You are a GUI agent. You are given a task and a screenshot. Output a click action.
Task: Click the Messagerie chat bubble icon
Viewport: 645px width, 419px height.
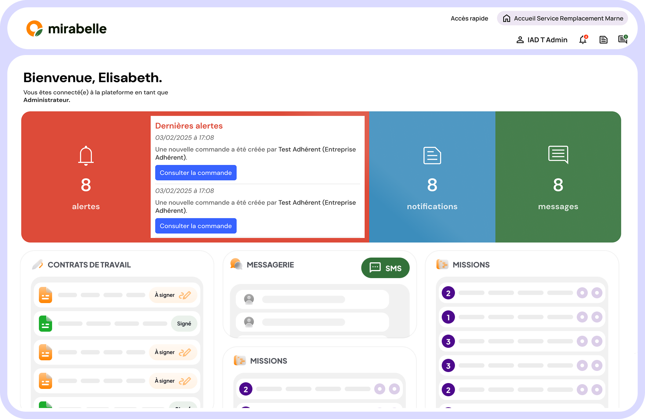(236, 264)
